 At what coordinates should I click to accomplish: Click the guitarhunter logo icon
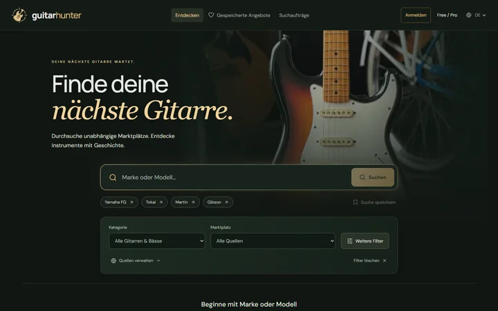(x=19, y=15)
